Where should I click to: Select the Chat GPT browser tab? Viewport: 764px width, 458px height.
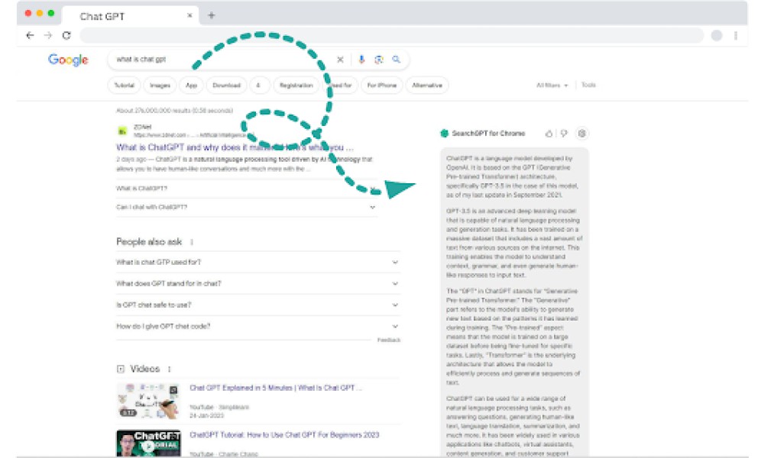(x=129, y=16)
